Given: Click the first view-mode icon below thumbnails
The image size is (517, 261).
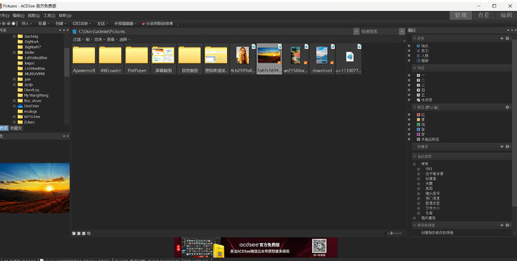Looking at the screenshot, I should click(74, 233).
